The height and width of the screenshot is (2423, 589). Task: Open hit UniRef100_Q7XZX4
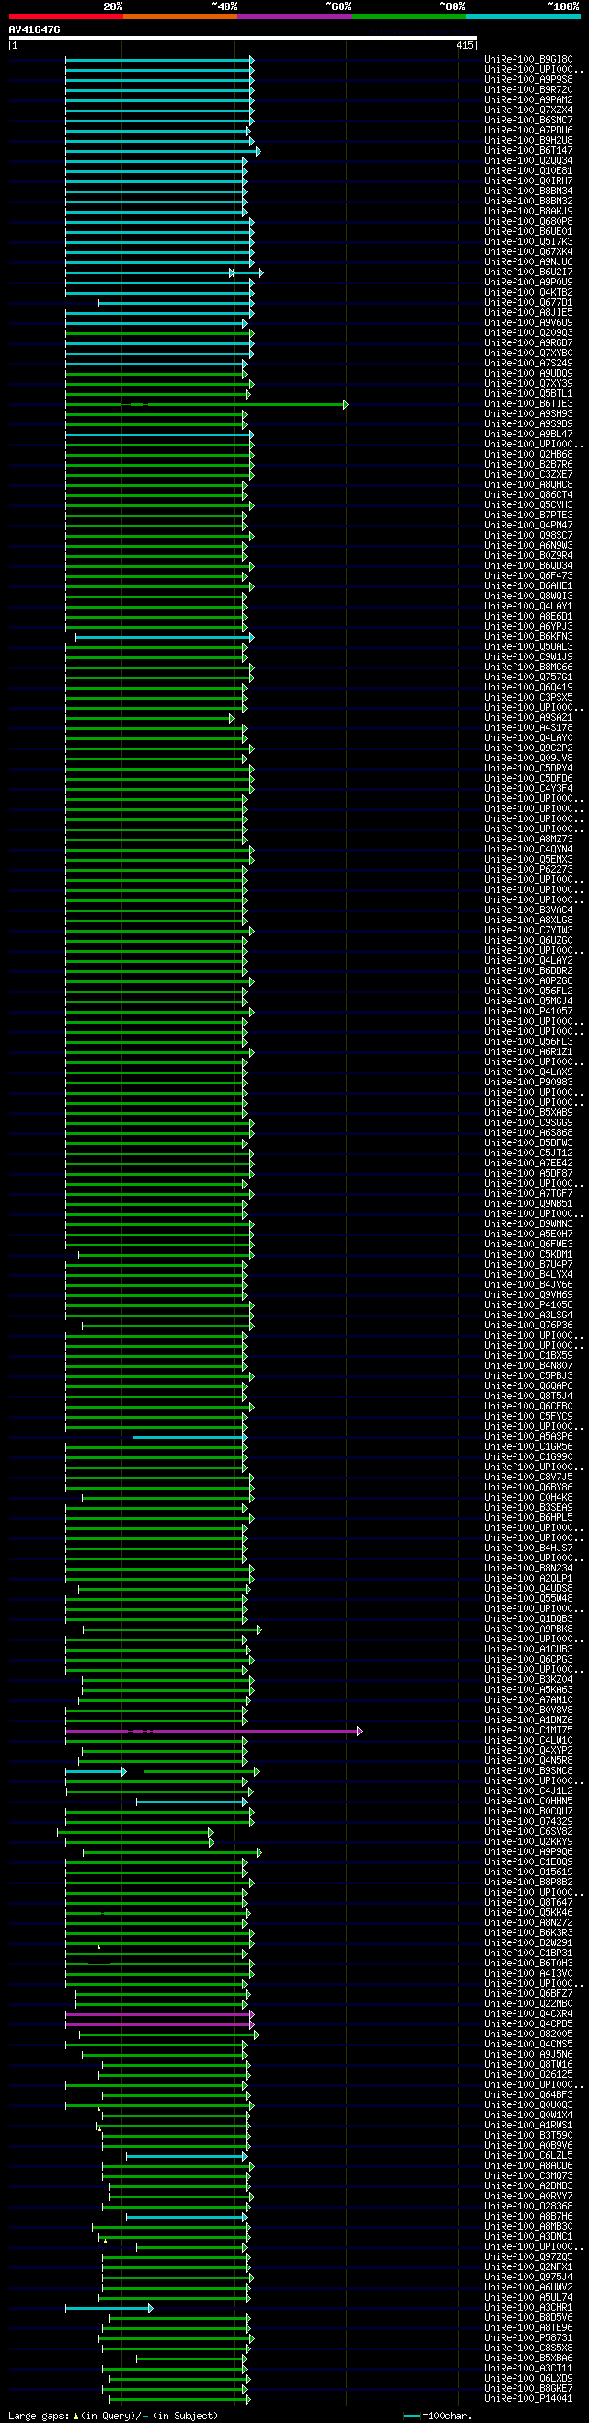click(x=528, y=111)
